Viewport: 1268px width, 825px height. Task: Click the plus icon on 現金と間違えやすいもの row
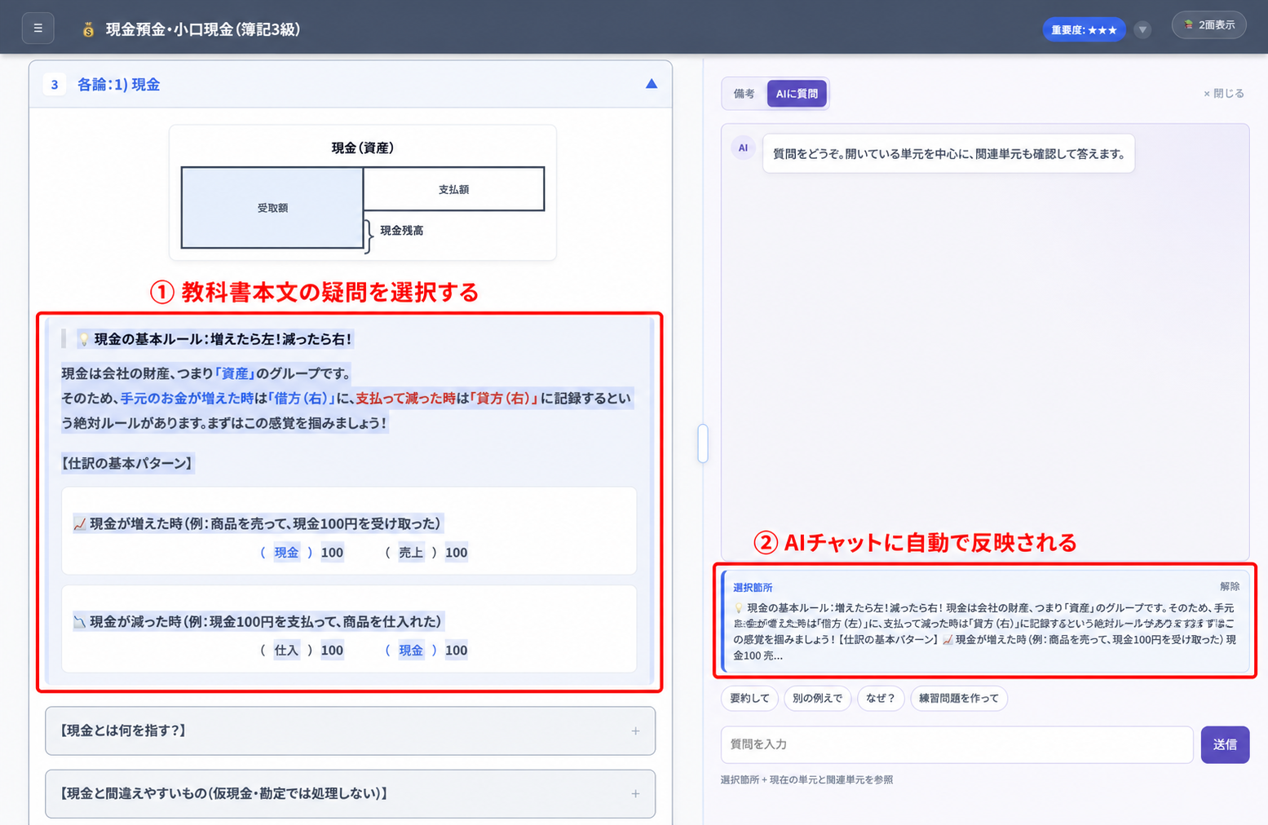(635, 794)
